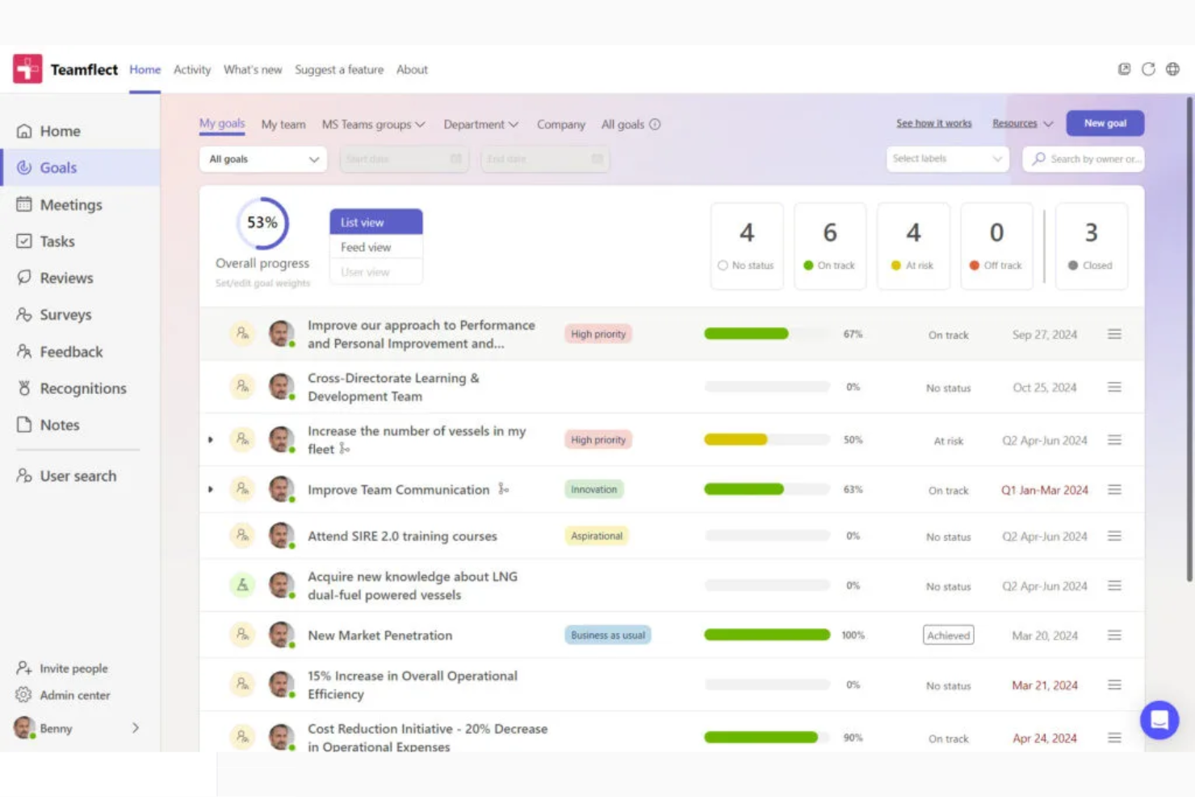Open the Surveys panel
Screen dimensions: 1195x797
(x=65, y=315)
